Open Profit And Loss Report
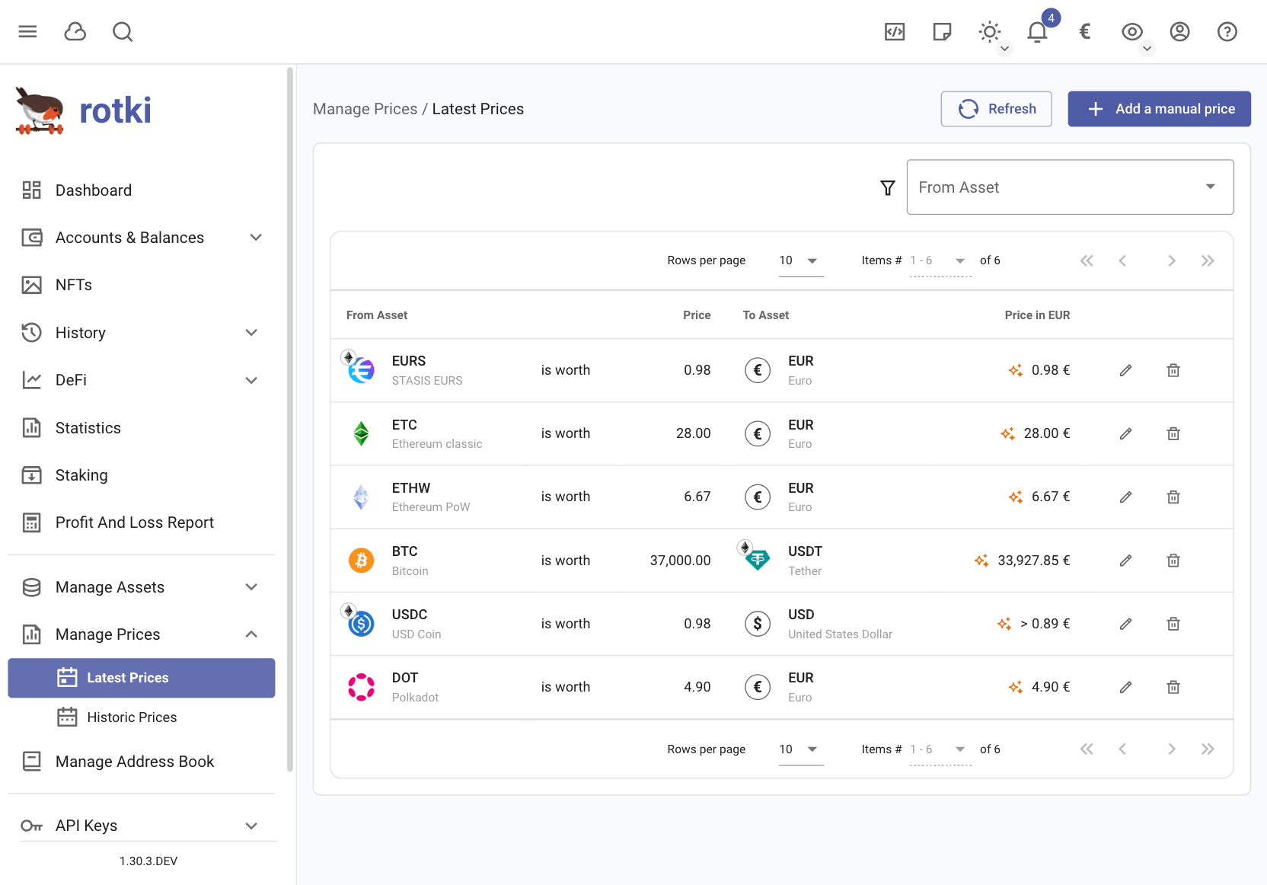1267x885 pixels. (142, 522)
